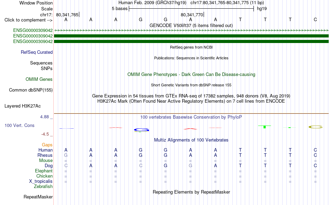The image size is (329, 205).
Task: Click the Sequences track label
Action: (41, 63)
